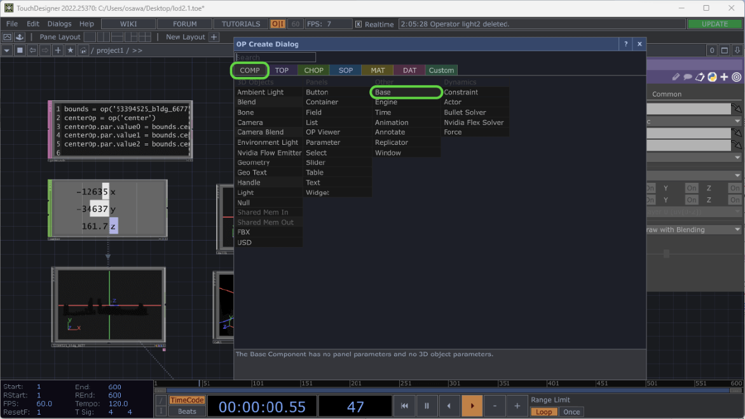Image resolution: width=745 pixels, height=419 pixels.
Task: Pause the timeline playback
Action: pos(427,406)
